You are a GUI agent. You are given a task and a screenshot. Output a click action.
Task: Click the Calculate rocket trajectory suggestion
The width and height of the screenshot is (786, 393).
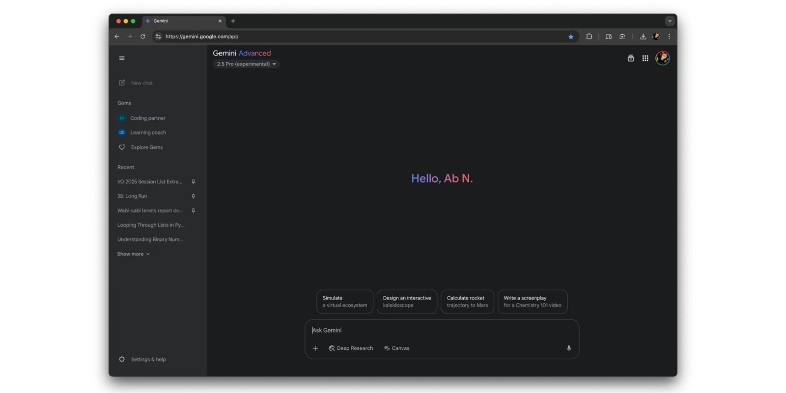pos(467,302)
